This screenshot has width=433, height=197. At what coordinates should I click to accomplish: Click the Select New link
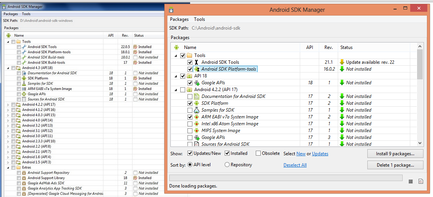[301, 154]
